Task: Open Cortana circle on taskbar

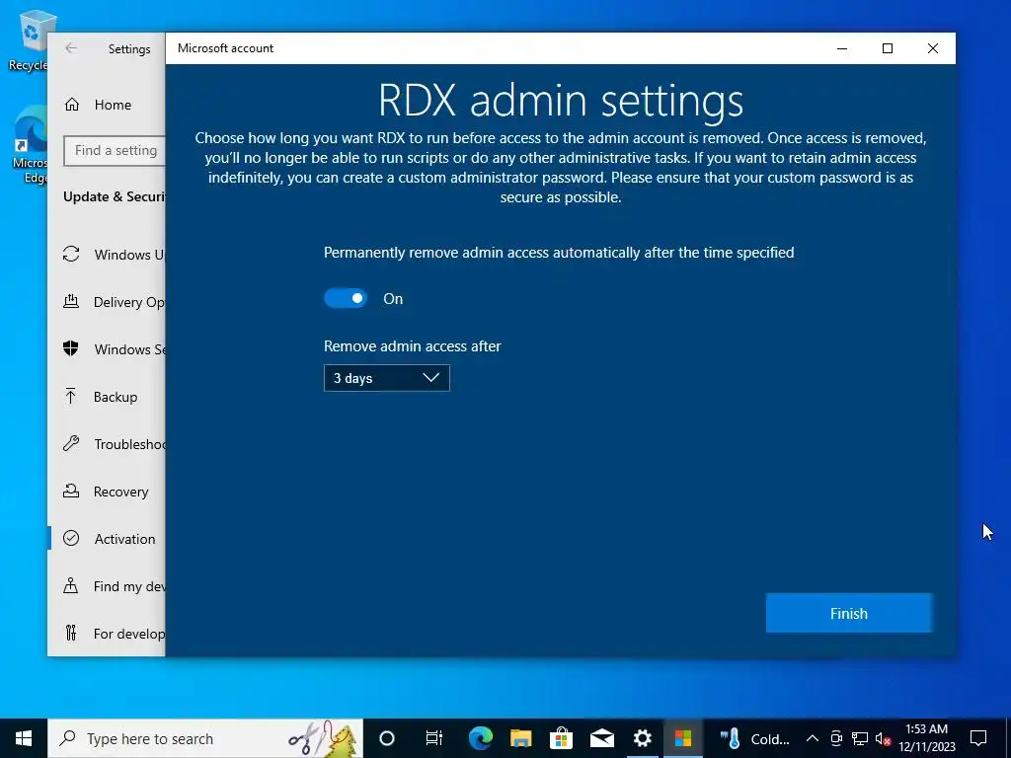Action: click(x=387, y=738)
